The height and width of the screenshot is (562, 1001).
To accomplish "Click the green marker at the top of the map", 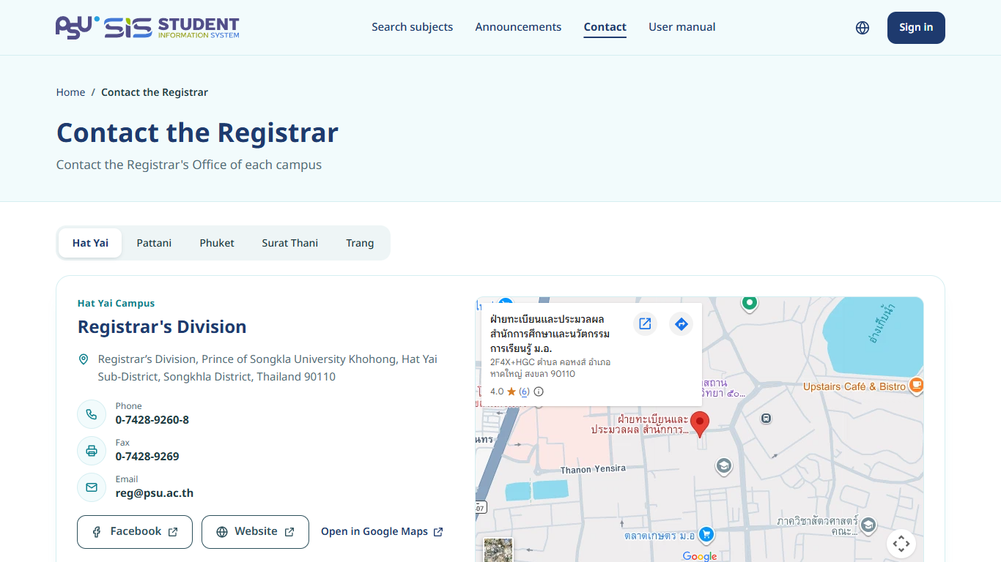I will (749, 303).
